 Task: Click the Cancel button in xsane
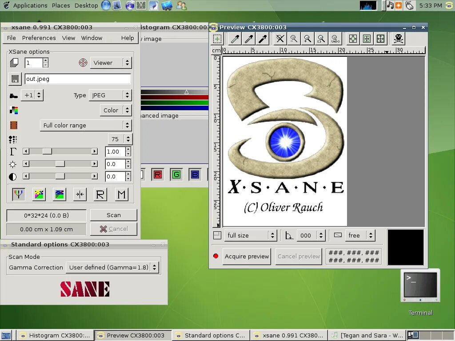coord(113,229)
